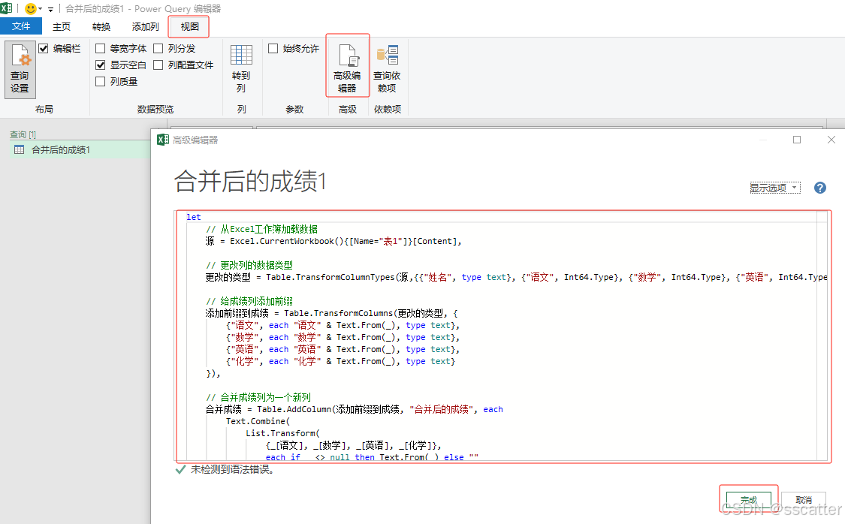Enable the 等宽字体 checkbox
The image size is (845, 524).
[100, 49]
